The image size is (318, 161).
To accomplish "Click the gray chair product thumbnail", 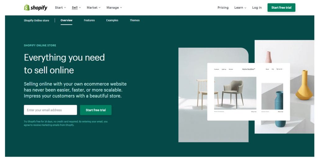I will tap(235, 93).
